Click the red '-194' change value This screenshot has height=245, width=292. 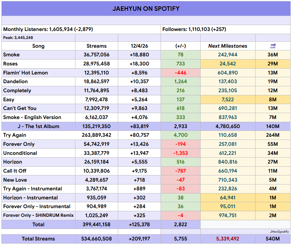180,144
